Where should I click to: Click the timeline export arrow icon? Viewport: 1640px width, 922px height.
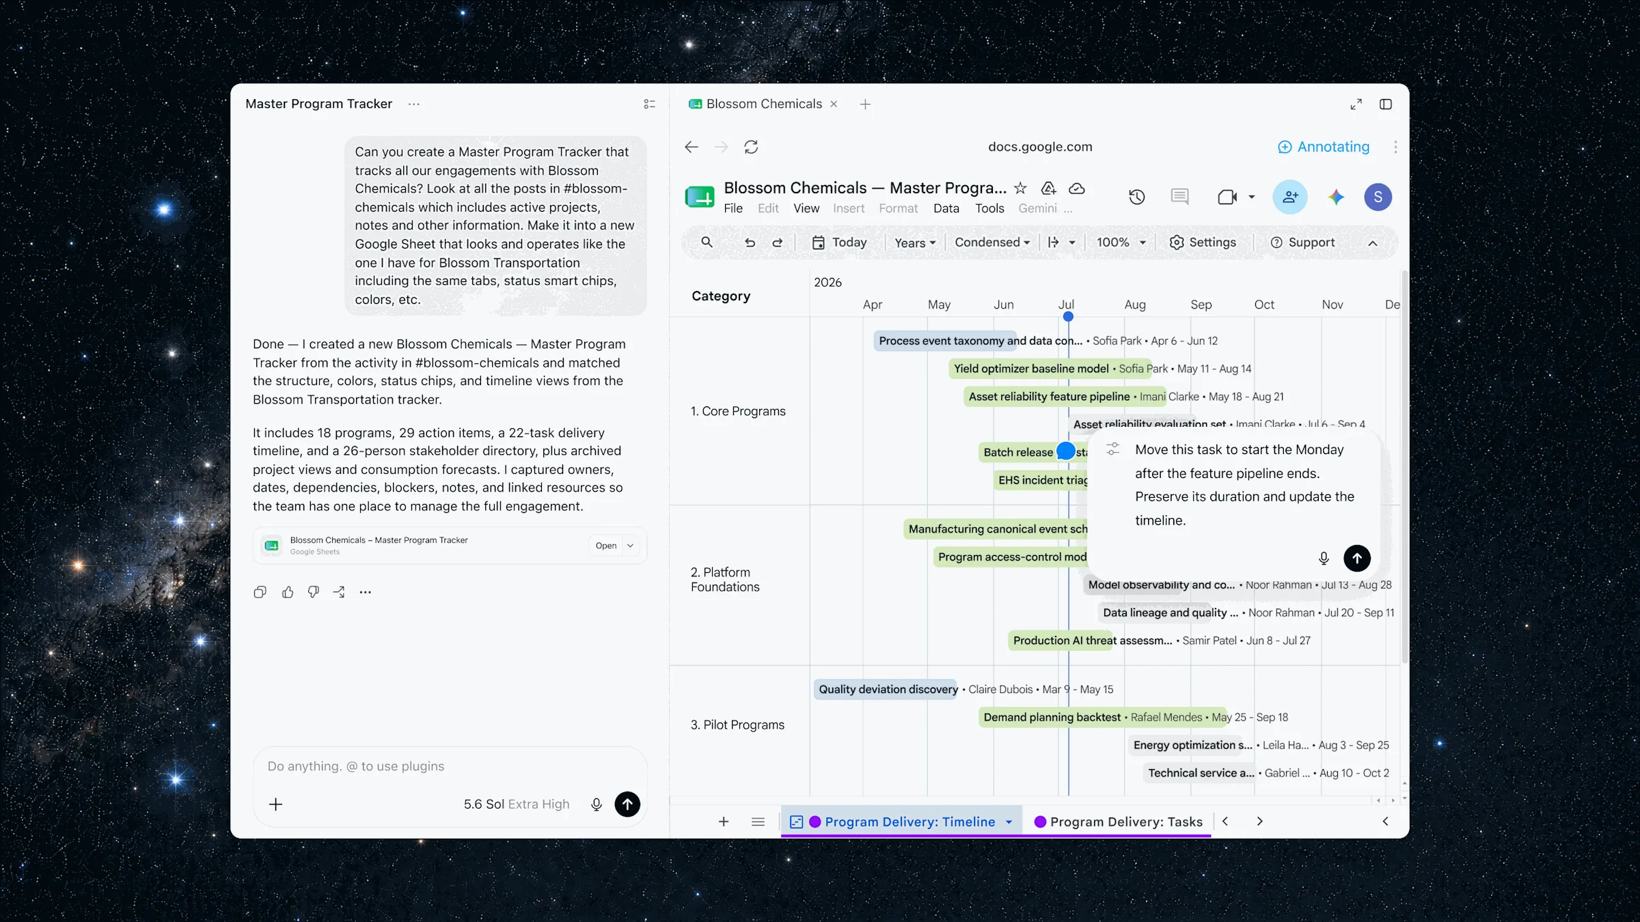1054,242
